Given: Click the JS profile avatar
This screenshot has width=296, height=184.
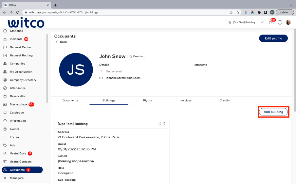Looking at the screenshot, I should 76,70.
